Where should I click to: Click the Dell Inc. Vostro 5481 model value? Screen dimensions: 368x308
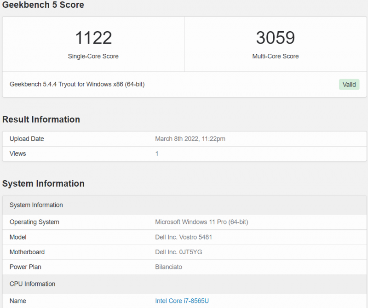[184, 237]
